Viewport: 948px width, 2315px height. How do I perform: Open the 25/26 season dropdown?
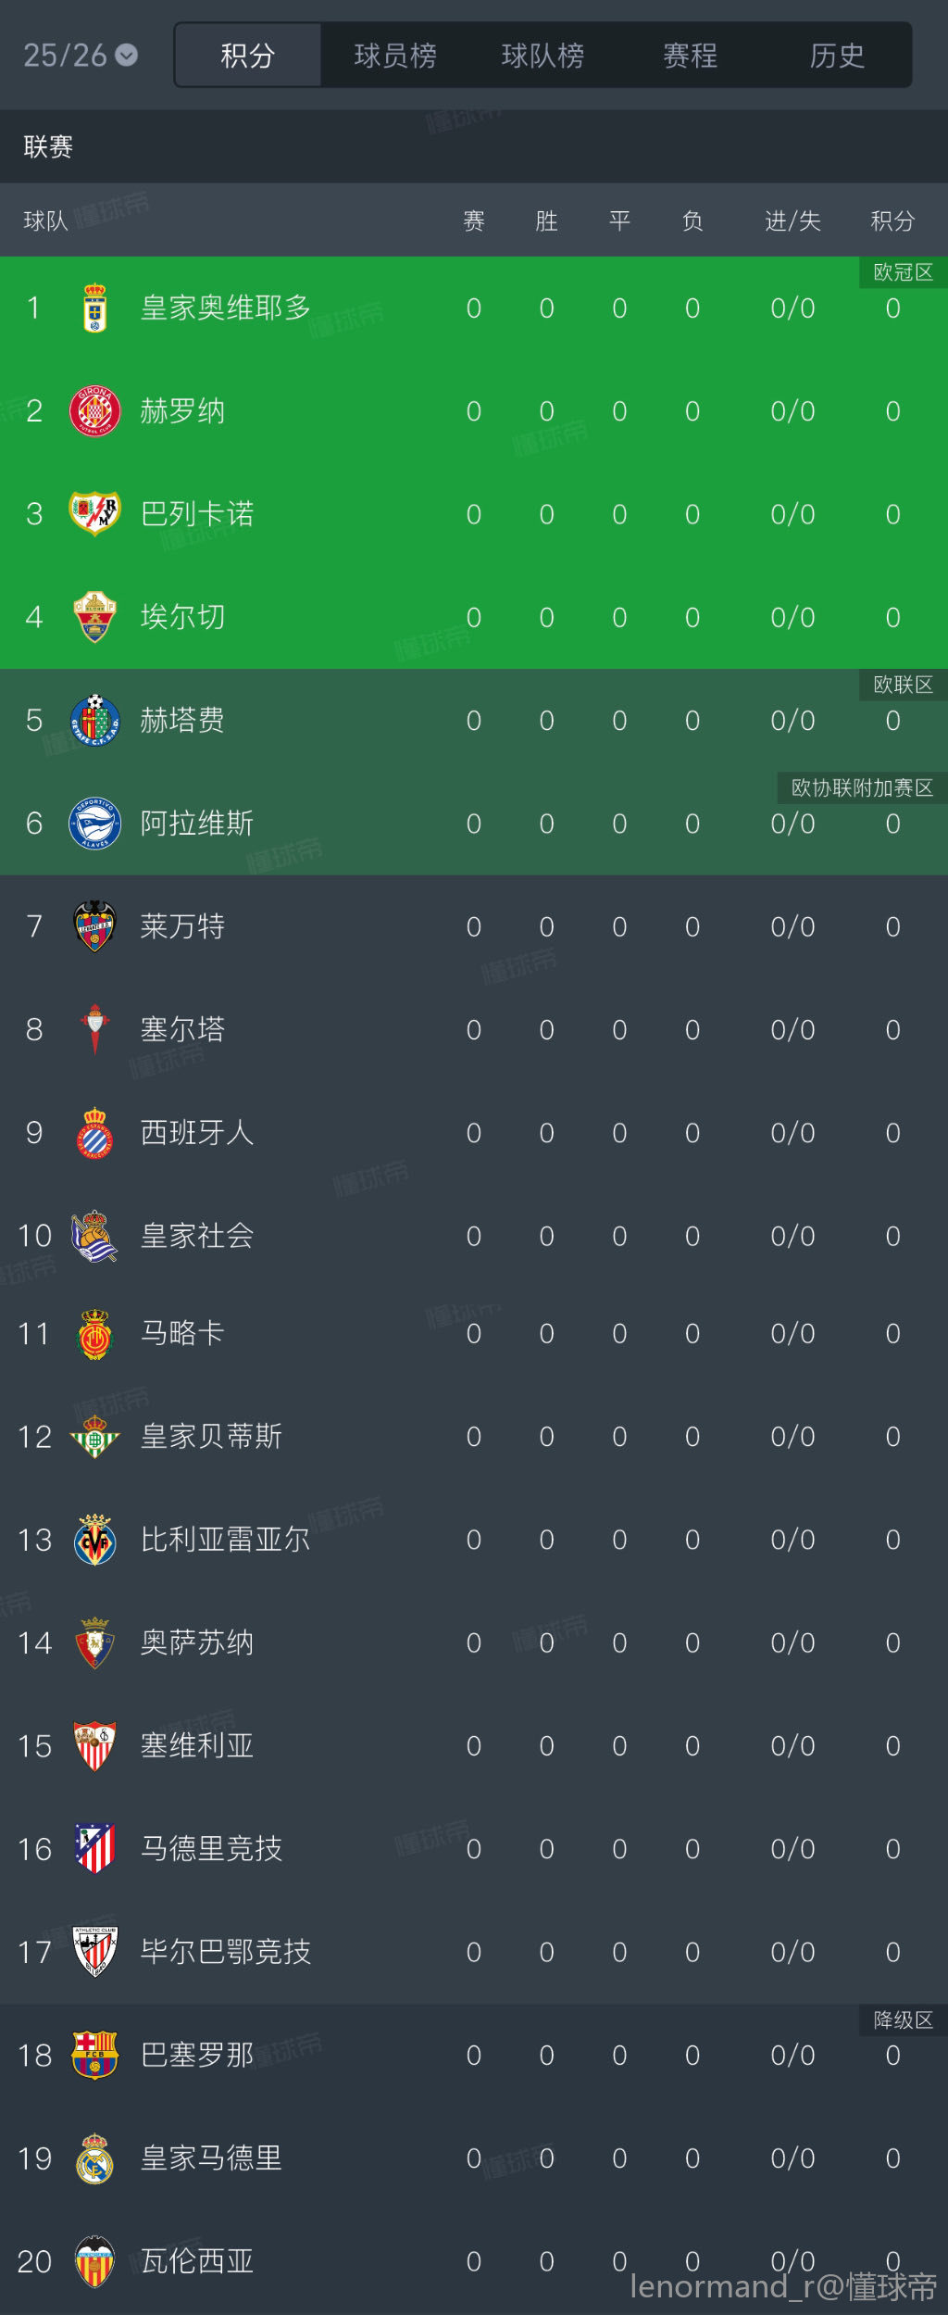[81, 56]
